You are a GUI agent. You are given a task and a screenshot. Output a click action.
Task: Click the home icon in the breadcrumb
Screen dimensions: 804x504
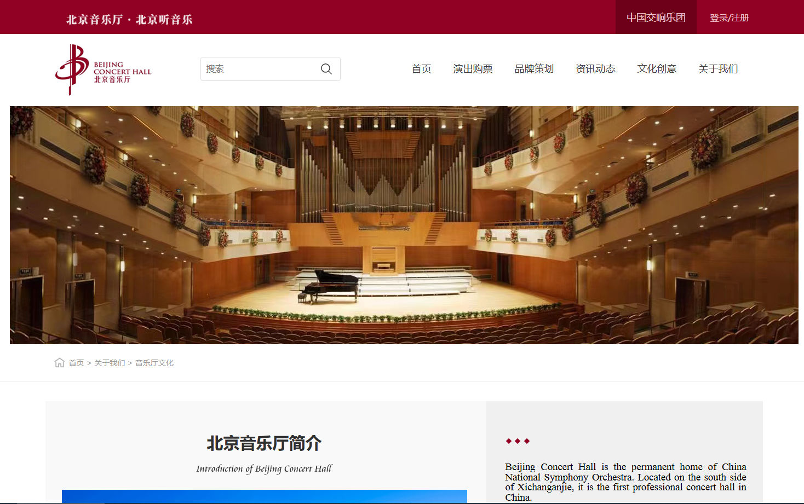[x=59, y=362]
